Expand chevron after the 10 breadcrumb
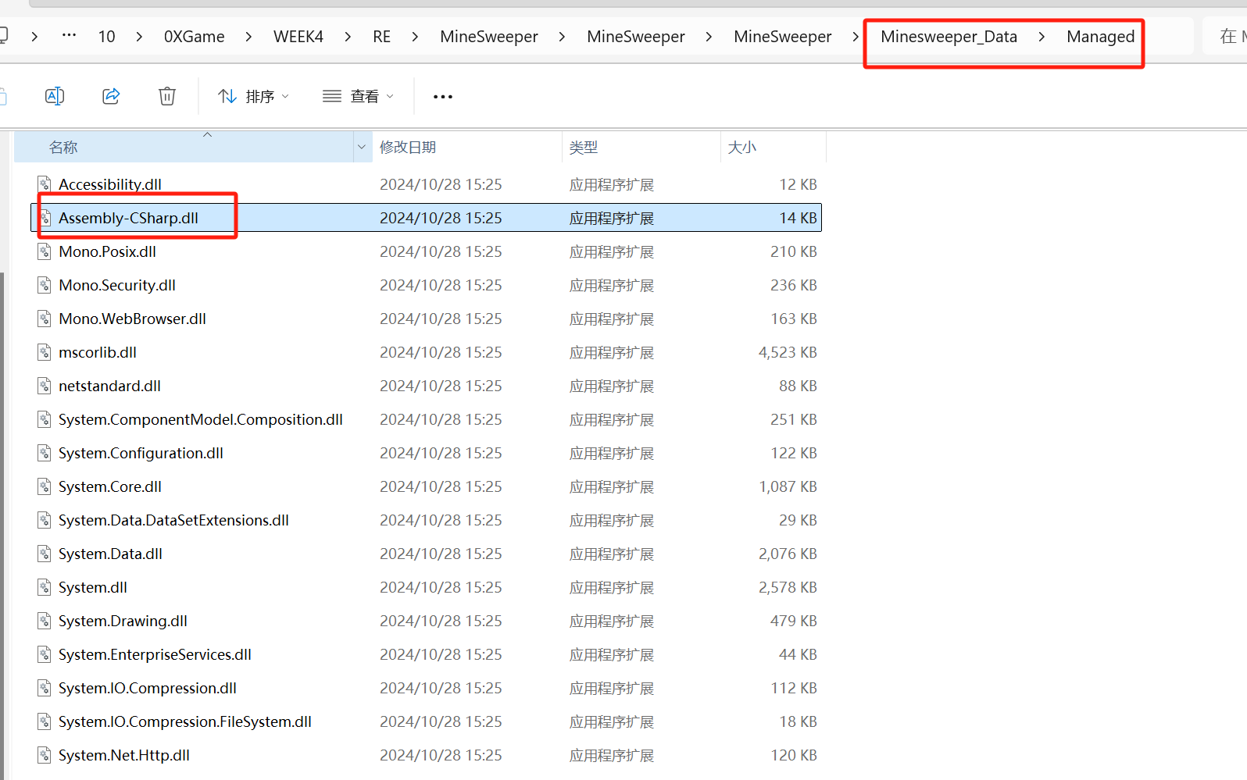The height and width of the screenshot is (780, 1247). click(139, 37)
